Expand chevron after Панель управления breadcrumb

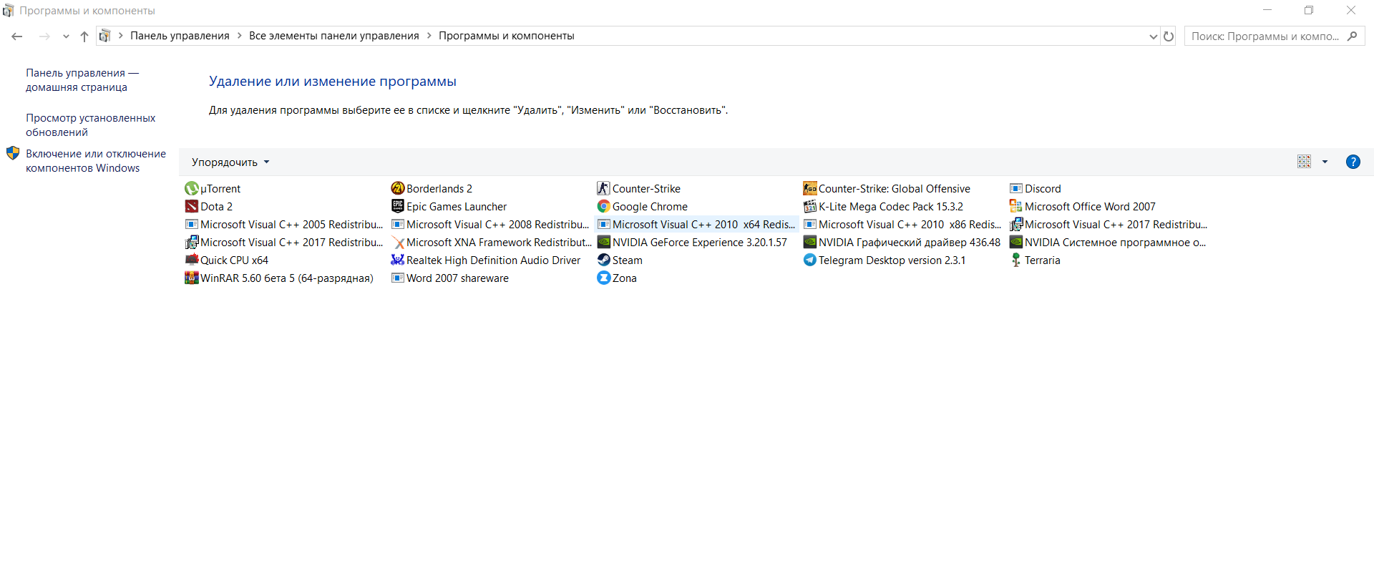[239, 36]
